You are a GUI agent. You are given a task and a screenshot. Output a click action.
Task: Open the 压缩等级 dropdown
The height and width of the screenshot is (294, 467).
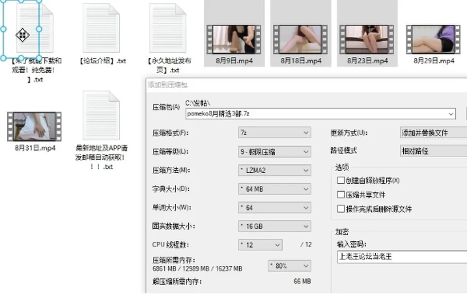click(274, 152)
